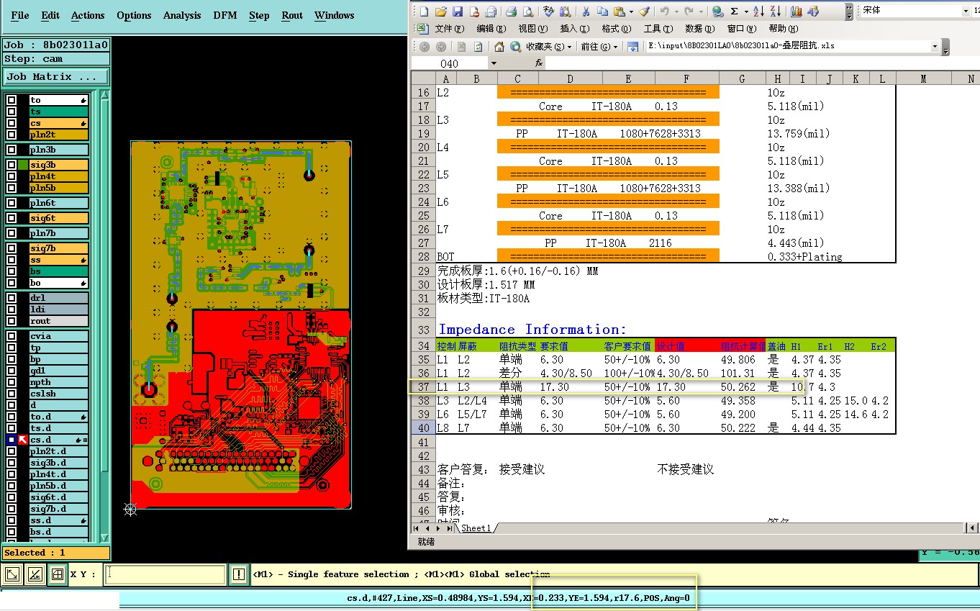980x611 pixels.
Task: Click the web toolbar home icon
Action: [x=499, y=46]
